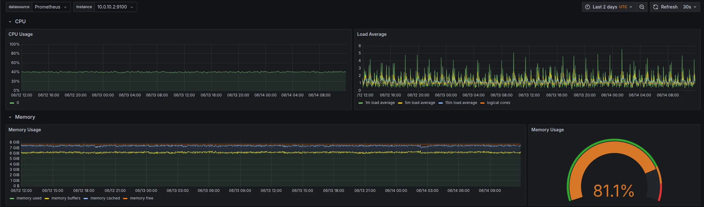Toggle the 5m load average legend series
The height and width of the screenshot is (207, 704).
(420, 103)
